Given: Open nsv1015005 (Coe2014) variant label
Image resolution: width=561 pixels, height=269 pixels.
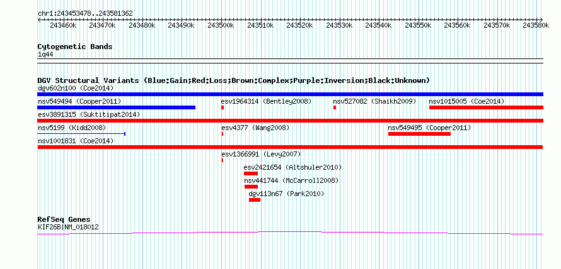Looking at the screenshot, I should (x=466, y=101).
